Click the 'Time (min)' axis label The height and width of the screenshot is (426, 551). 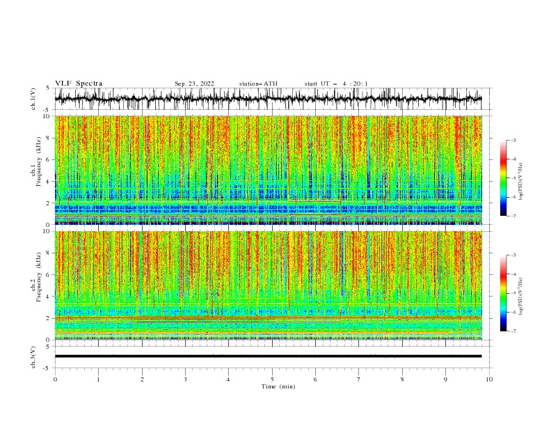click(278, 386)
